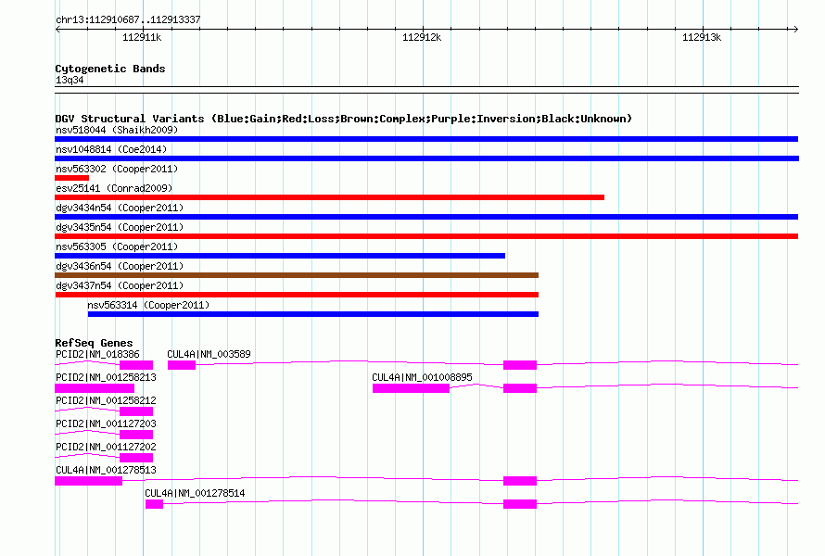The height and width of the screenshot is (556, 825).
Task: Open the nsv563305 (Cooper2011) variant label
Action: click(x=117, y=246)
